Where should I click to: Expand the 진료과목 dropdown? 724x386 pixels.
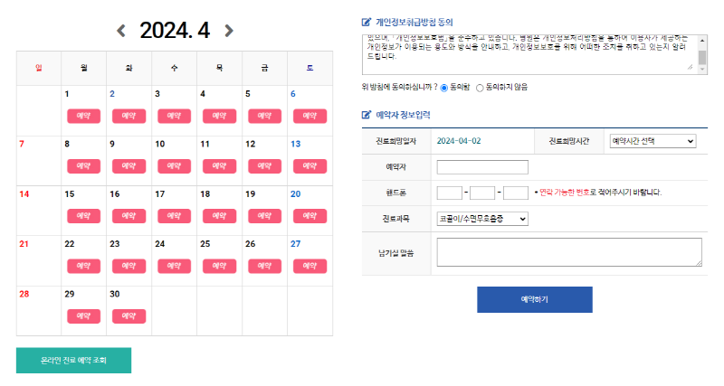coord(481,219)
